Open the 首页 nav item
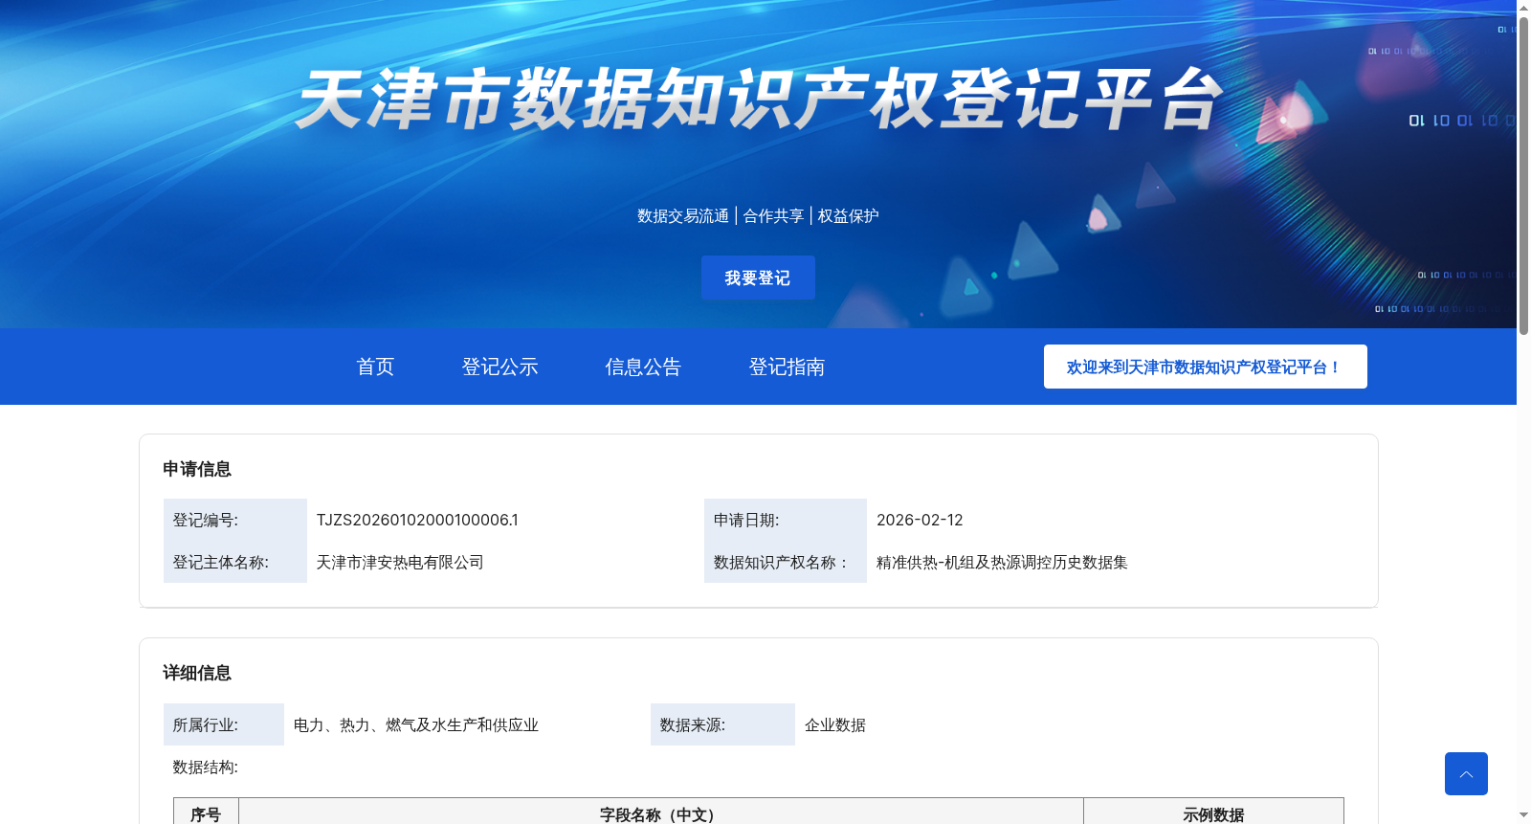Screen dimensions: 1531x824 [375, 367]
